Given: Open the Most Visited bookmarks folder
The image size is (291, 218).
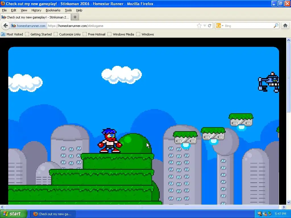Looking at the screenshot, I should [12, 34].
